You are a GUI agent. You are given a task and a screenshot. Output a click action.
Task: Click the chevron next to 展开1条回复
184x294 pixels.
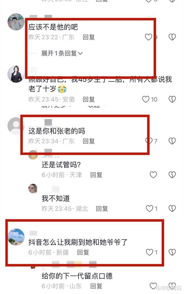pos(80,54)
